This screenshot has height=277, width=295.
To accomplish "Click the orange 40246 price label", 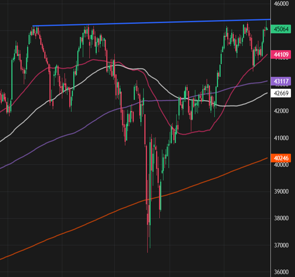I will [x=282, y=158].
